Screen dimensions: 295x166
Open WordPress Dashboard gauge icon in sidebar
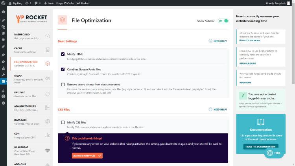4,12
